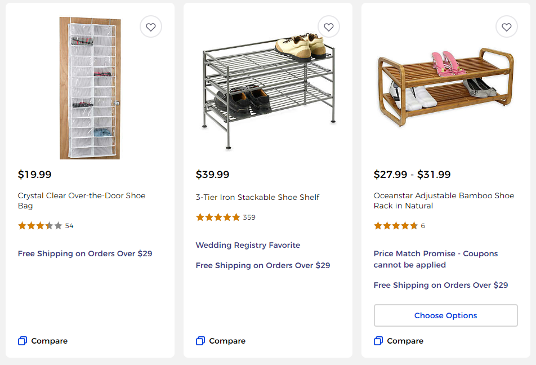Enable Compare for the Crystal Clear Shoe Bag
Screen dimensions: 536x365
pyautogui.click(x=42, y=341)
